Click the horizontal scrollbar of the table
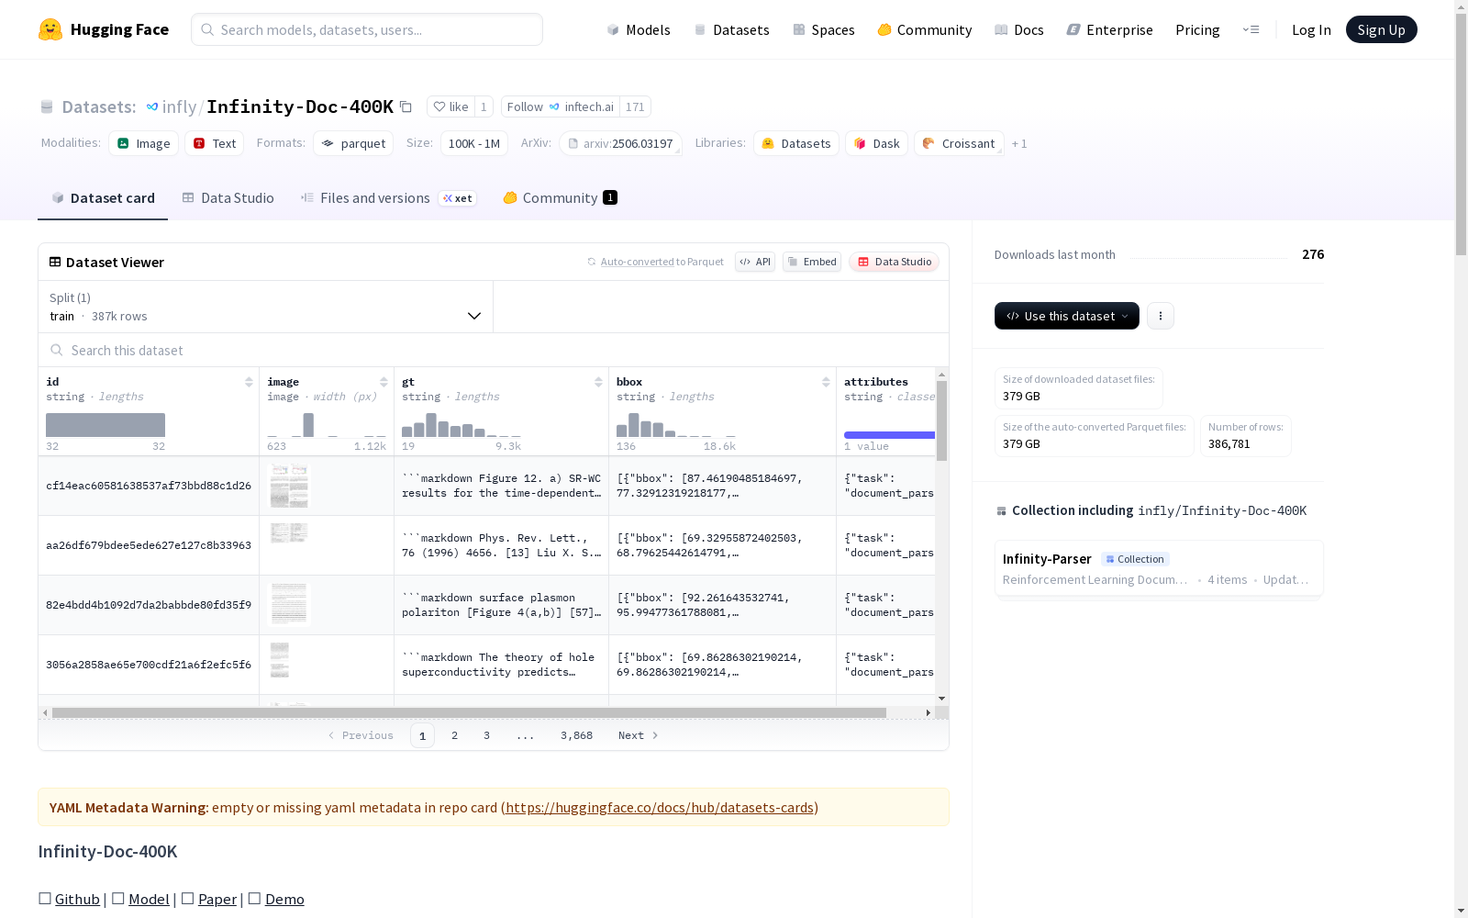The image size is (1468, 918). pos(469,712)
